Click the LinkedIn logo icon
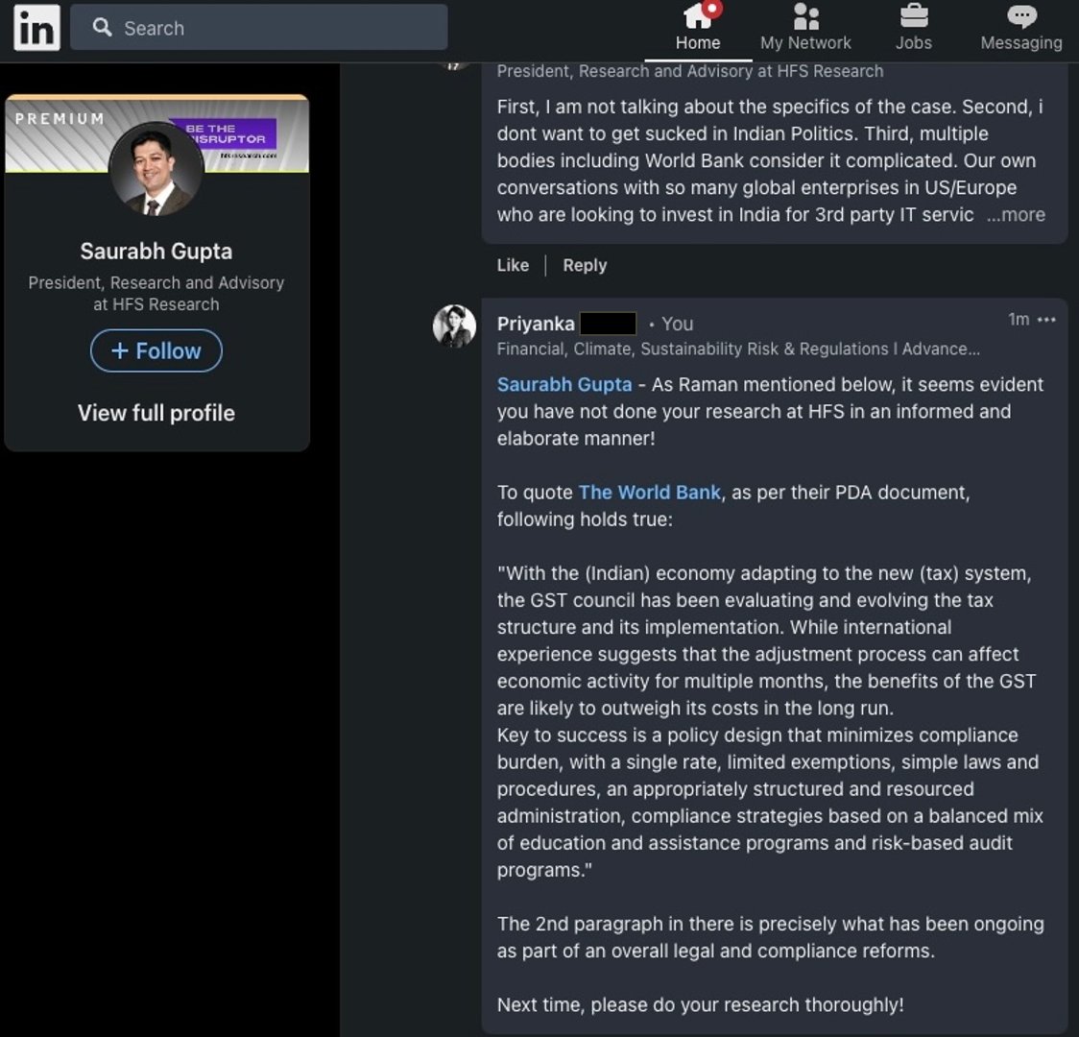The width and height of the screenshot is (1079, 1037). 37,28
